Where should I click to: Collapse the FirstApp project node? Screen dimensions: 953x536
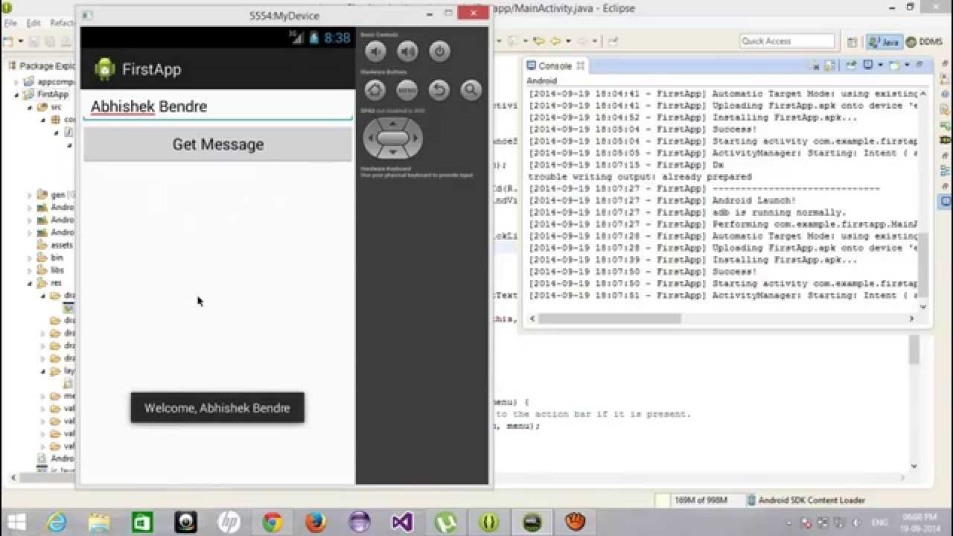click(x=17, y=95)
